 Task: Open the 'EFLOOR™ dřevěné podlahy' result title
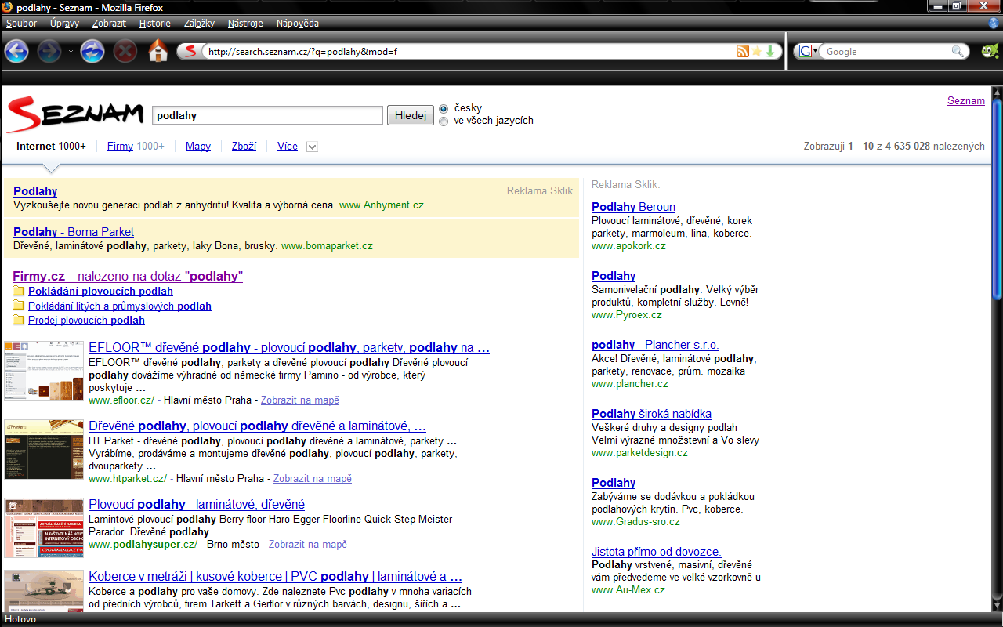click(289, 348)
